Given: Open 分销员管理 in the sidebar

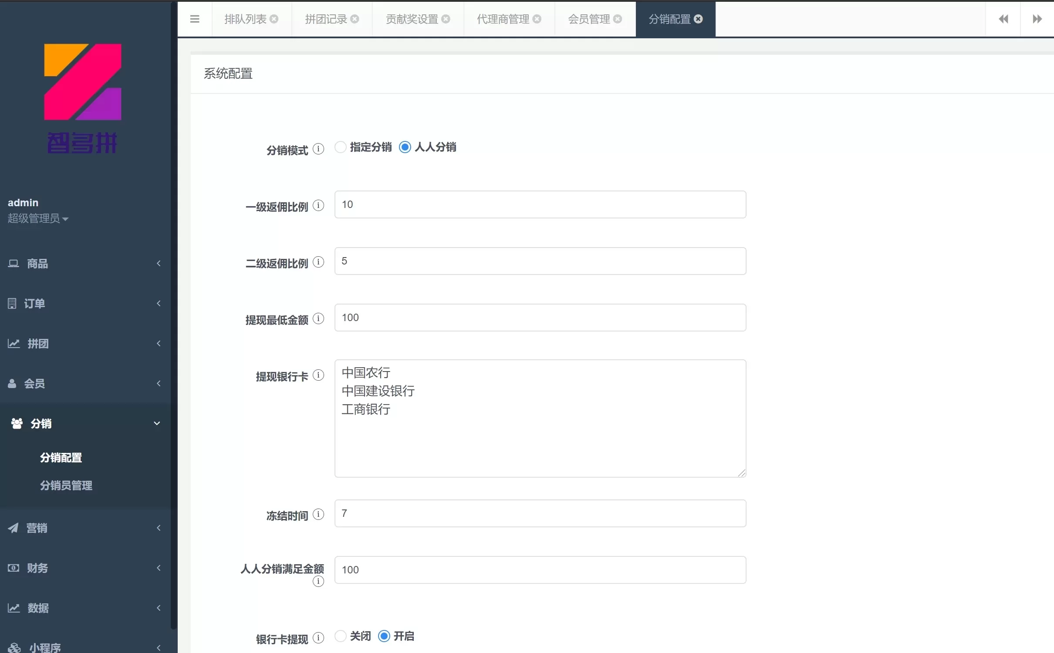Looking at the screenshot, I should [x=66, y=486].
